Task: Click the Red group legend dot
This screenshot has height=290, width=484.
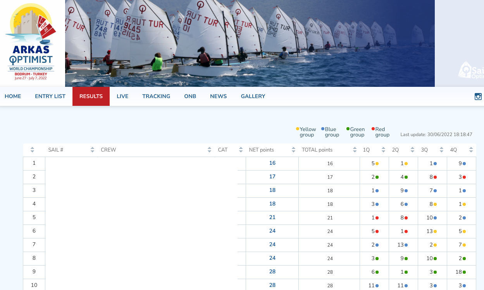Action: click(x=373, y=129)
